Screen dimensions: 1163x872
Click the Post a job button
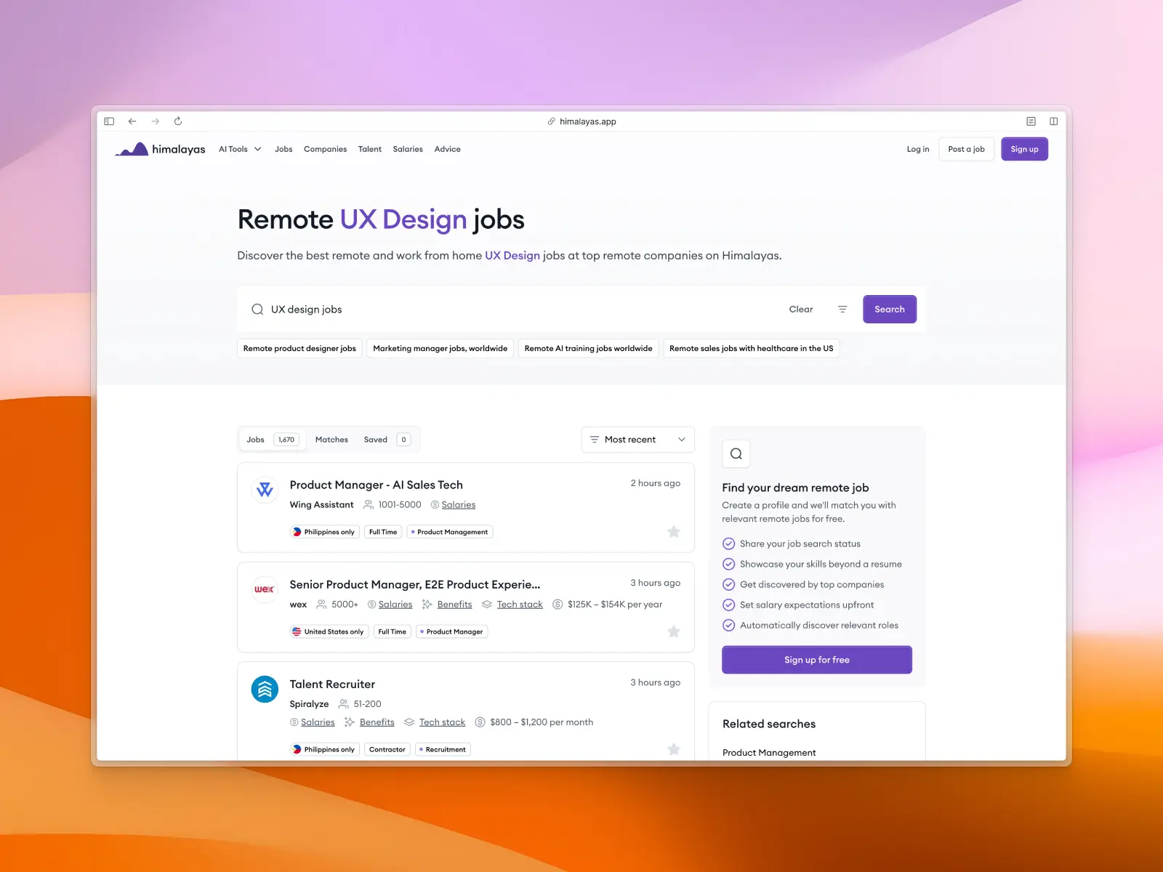point(966,149)
